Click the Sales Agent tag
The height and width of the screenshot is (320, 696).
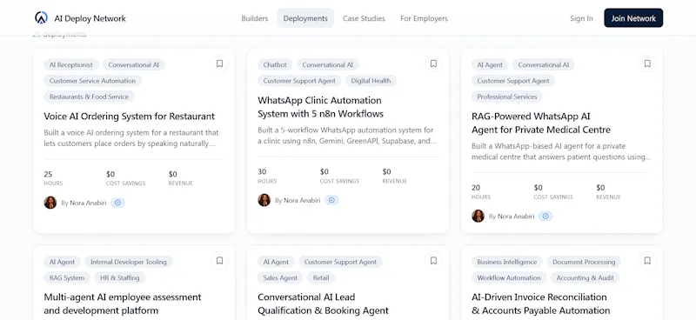coord(280,278)
